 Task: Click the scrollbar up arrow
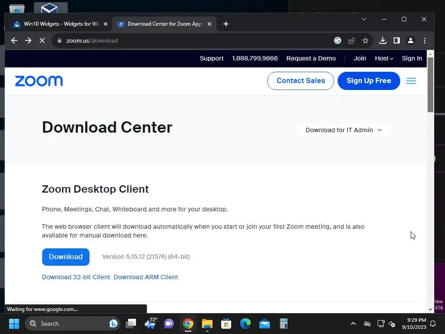[430, 53]
